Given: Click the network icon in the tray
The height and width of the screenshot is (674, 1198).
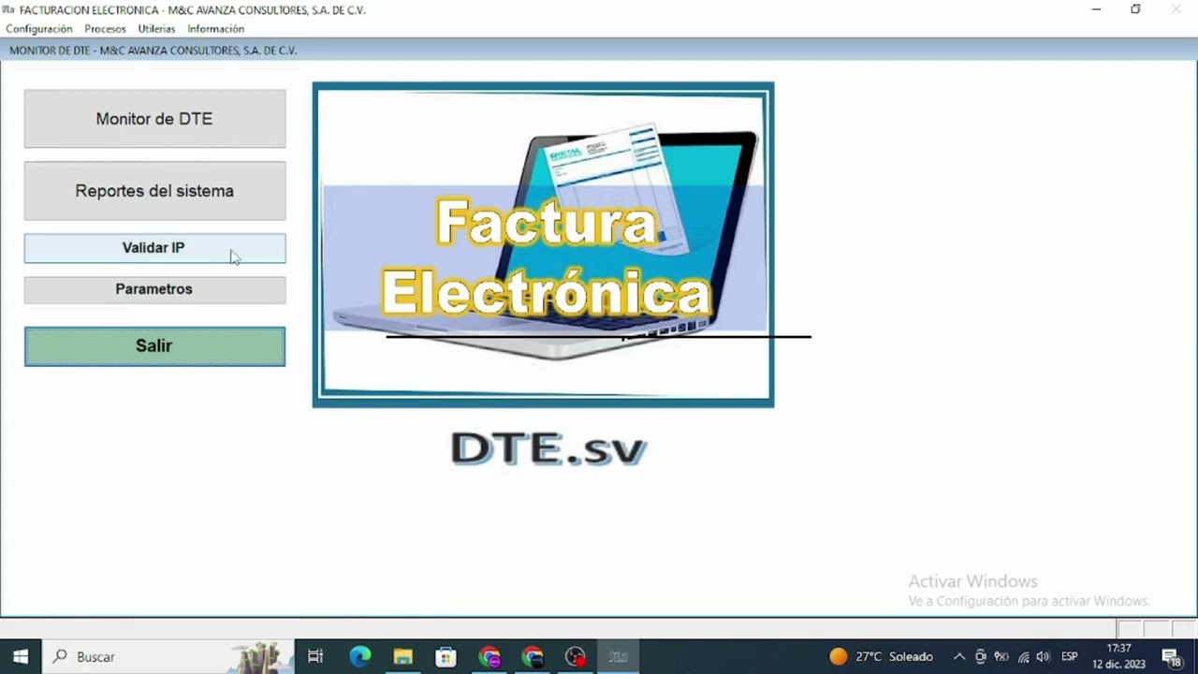Looking at the screenshot, I should click(1023, 657).
